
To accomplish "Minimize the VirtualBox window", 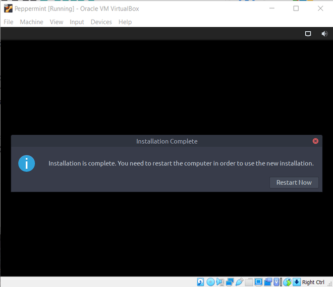I will point(272,8).
